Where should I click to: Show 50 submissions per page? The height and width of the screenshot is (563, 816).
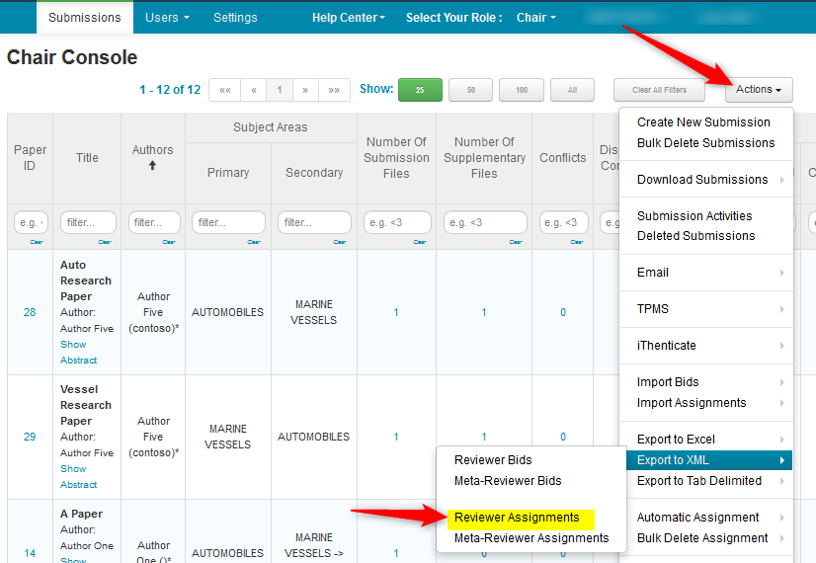point(470,90)
